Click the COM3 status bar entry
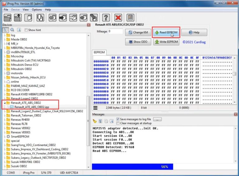This screenshot has height=176, width=239. point(11,173)
